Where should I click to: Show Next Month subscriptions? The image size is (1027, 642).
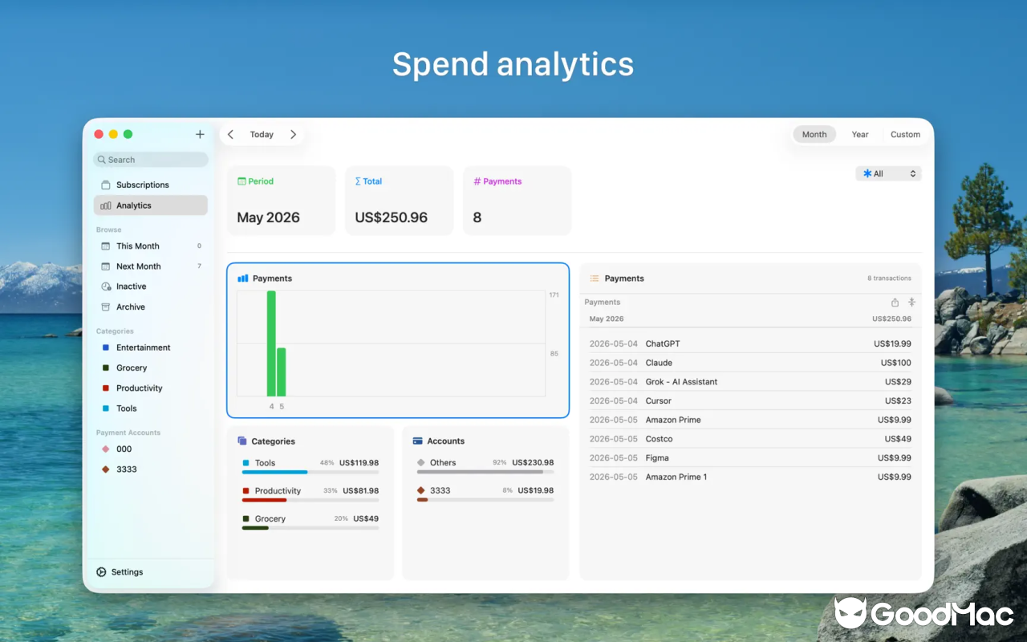(151, 266)
